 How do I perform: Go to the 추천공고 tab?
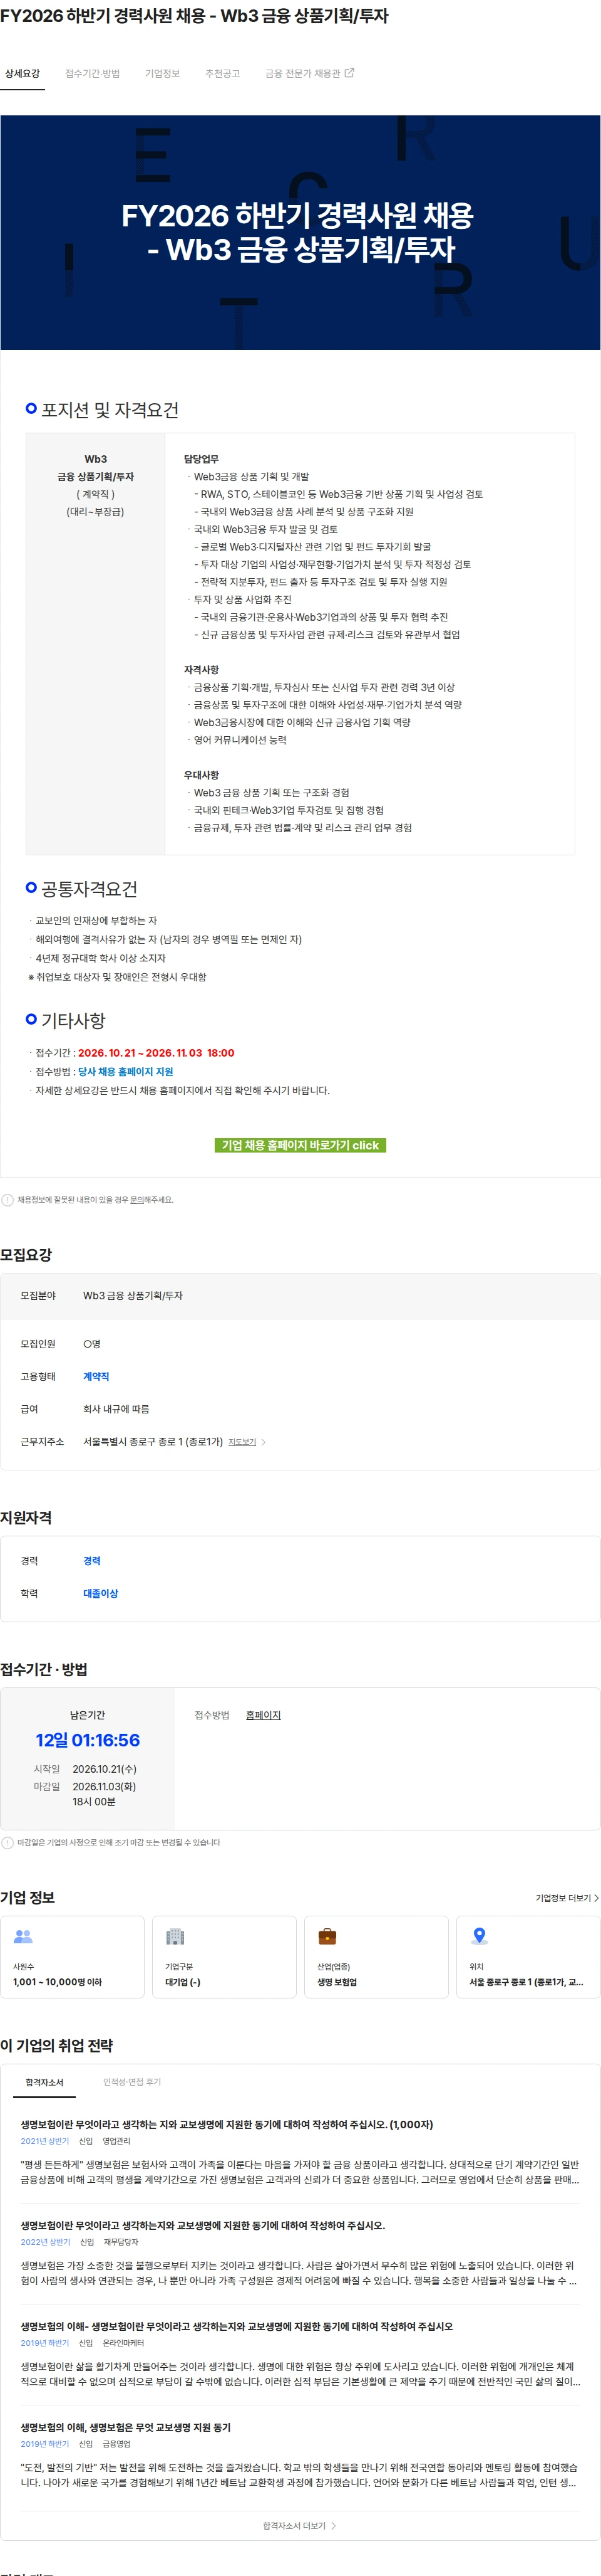pyautogui.click(x=222, y=73)
